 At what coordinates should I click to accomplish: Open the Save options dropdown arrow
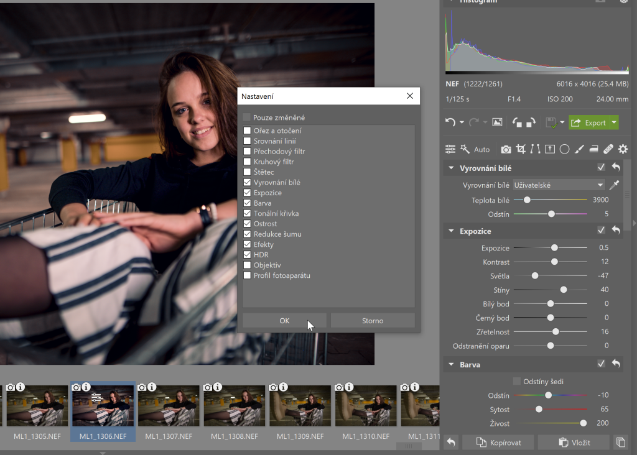[562, 122]
